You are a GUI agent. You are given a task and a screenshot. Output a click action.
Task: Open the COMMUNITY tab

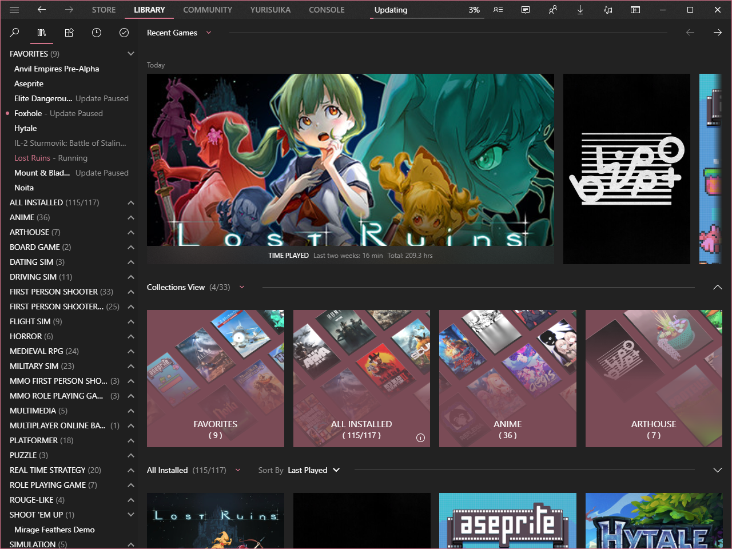coord(208,10)
